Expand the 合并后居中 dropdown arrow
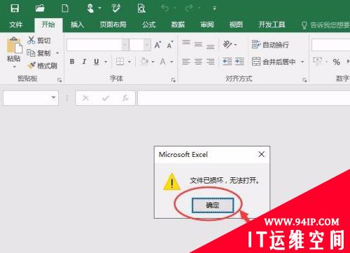The image size is (350, 253). tap(302, 62)
